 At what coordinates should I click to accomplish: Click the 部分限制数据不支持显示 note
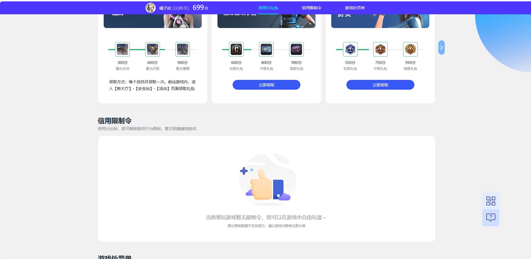266,226
